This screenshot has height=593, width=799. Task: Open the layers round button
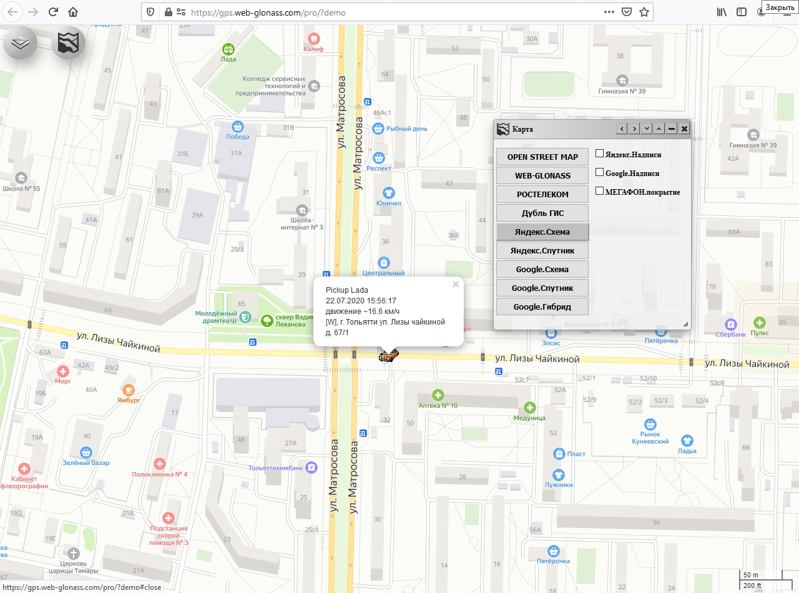coord(21,43)
